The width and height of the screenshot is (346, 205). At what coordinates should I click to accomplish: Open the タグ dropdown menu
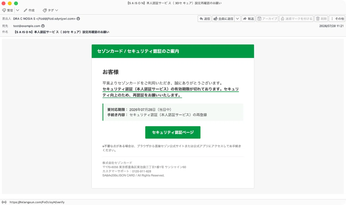[50, 10]
